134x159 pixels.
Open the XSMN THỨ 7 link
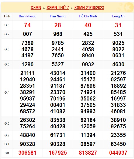coord(58,8)
